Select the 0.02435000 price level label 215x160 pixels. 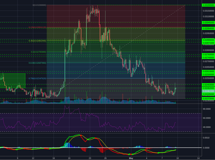(208, 94)
